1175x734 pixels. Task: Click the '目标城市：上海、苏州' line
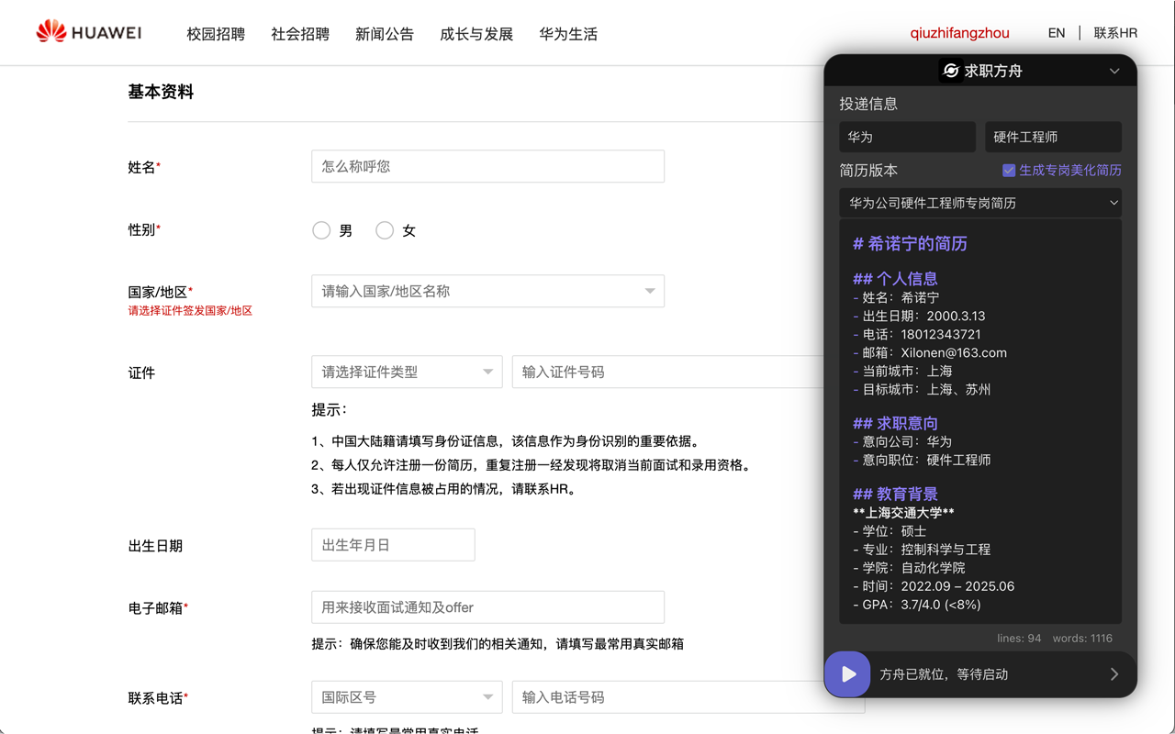click(x=922, y=389)
